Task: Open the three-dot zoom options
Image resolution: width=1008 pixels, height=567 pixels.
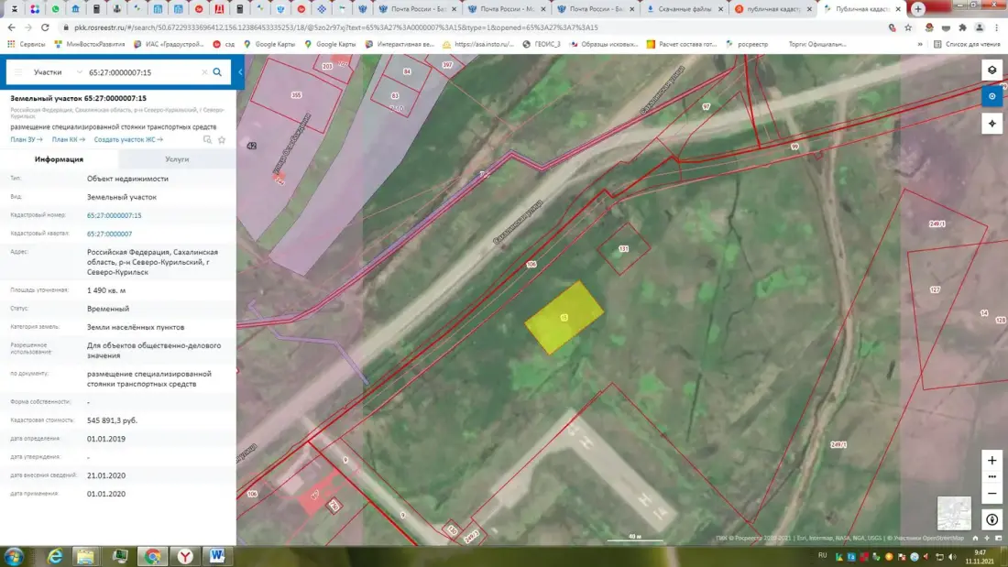Action: 992,477
